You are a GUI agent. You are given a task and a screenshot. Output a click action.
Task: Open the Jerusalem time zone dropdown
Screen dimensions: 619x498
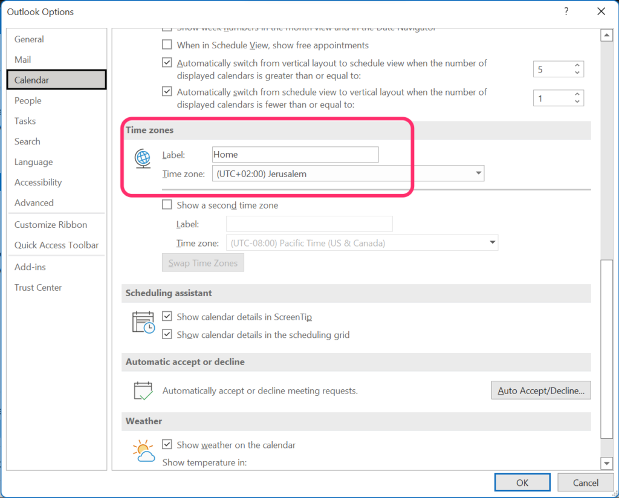[478, 173]
